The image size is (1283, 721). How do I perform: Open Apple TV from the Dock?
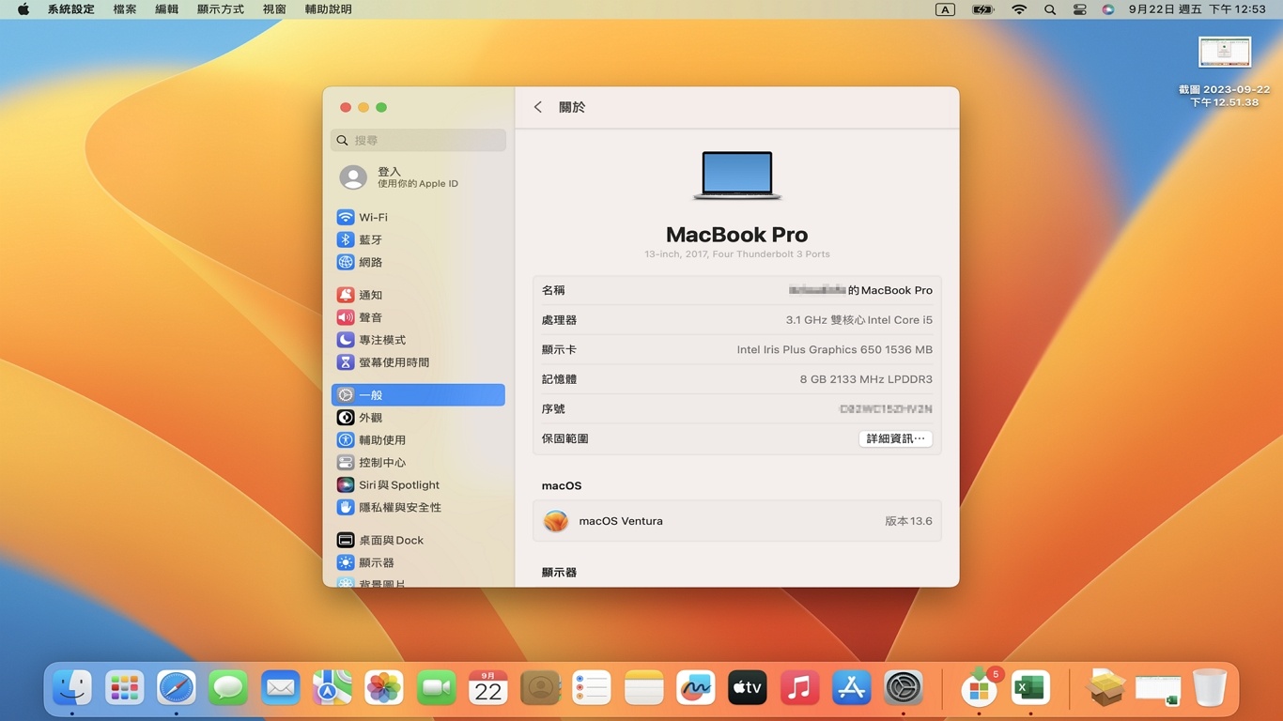click(748, 688)
